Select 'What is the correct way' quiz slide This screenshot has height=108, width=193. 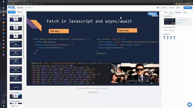coord(16,53)
